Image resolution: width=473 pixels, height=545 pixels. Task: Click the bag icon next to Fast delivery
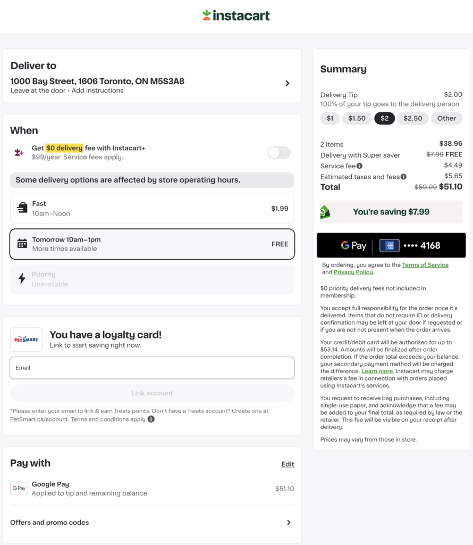coord(22,208)
